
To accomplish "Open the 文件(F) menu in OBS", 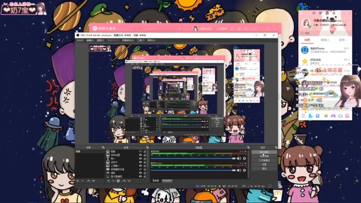I will pyautogui.click(x=80, y=40).
